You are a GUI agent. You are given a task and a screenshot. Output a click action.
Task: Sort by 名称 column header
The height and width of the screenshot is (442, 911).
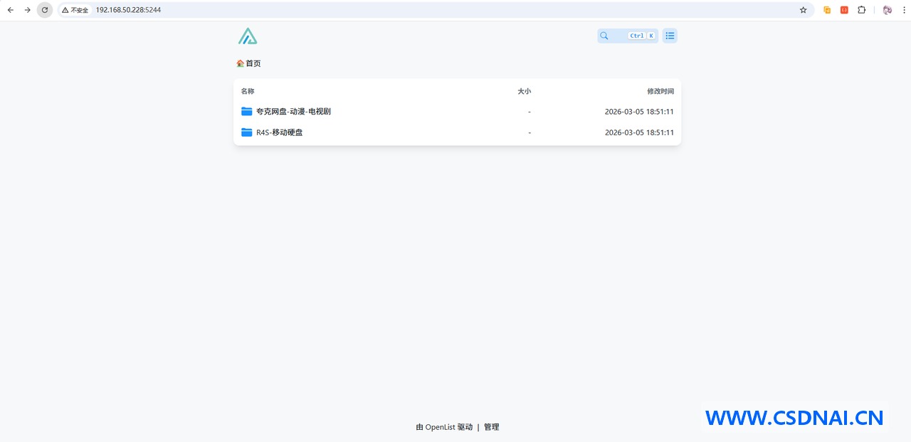pos(248,91)
